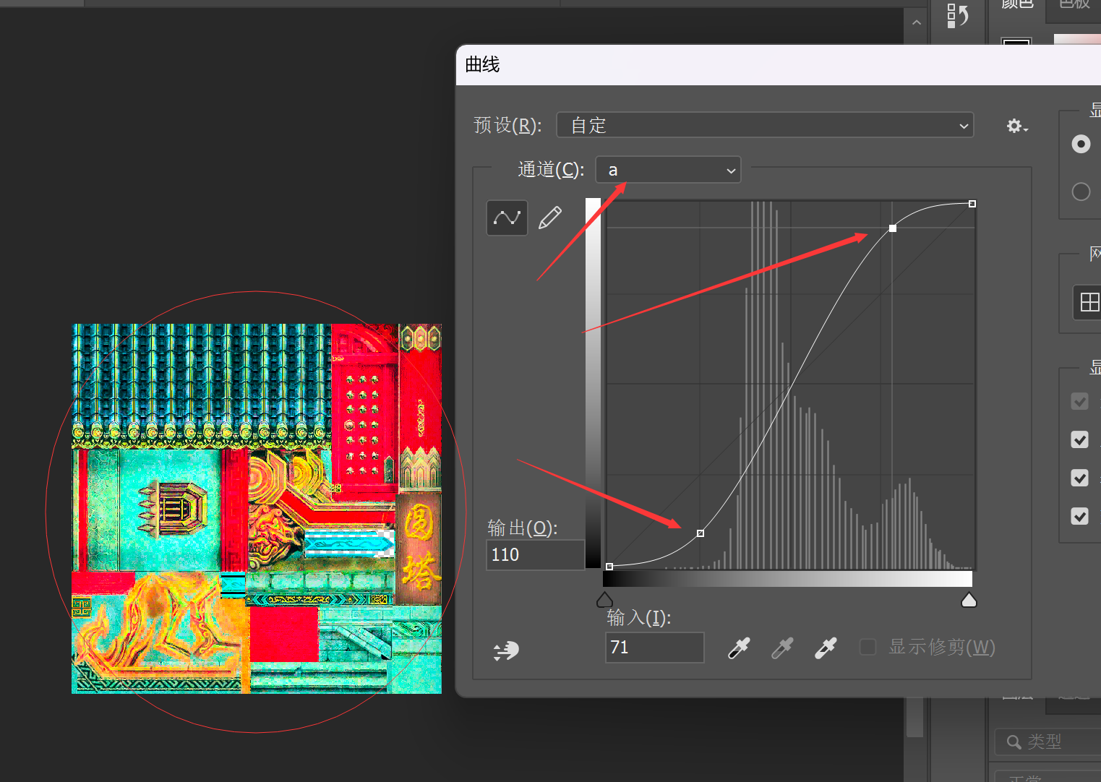Screen dimensions: 1101x782
Task: Select the Pigment/Ink display radio button
Action: pyautogui.click(x=1081, y=192)
